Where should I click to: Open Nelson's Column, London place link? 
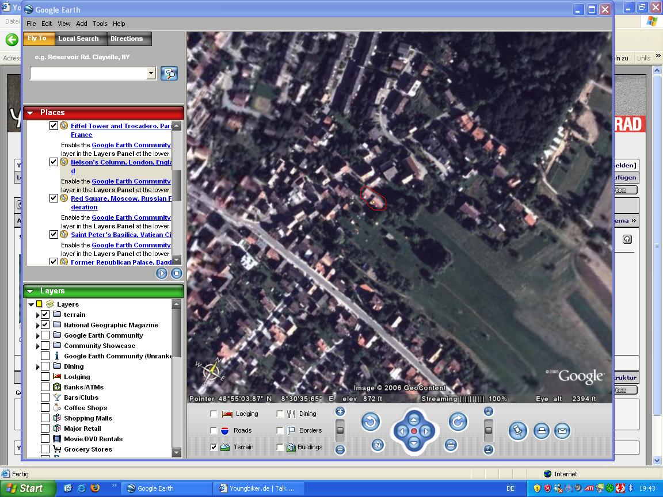point(121,166)
